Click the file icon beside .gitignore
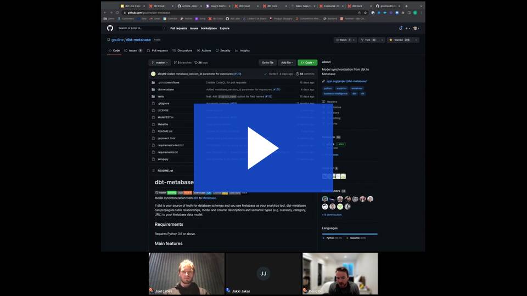 pos(153,104)
